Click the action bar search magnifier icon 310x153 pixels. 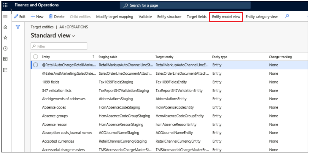click(x=287, y=16)
